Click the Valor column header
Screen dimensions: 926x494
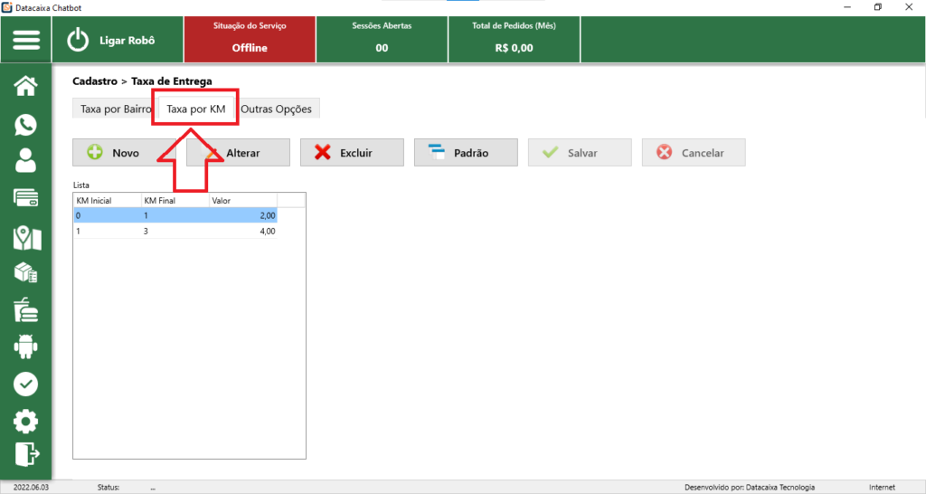click(x=242, y=200)
